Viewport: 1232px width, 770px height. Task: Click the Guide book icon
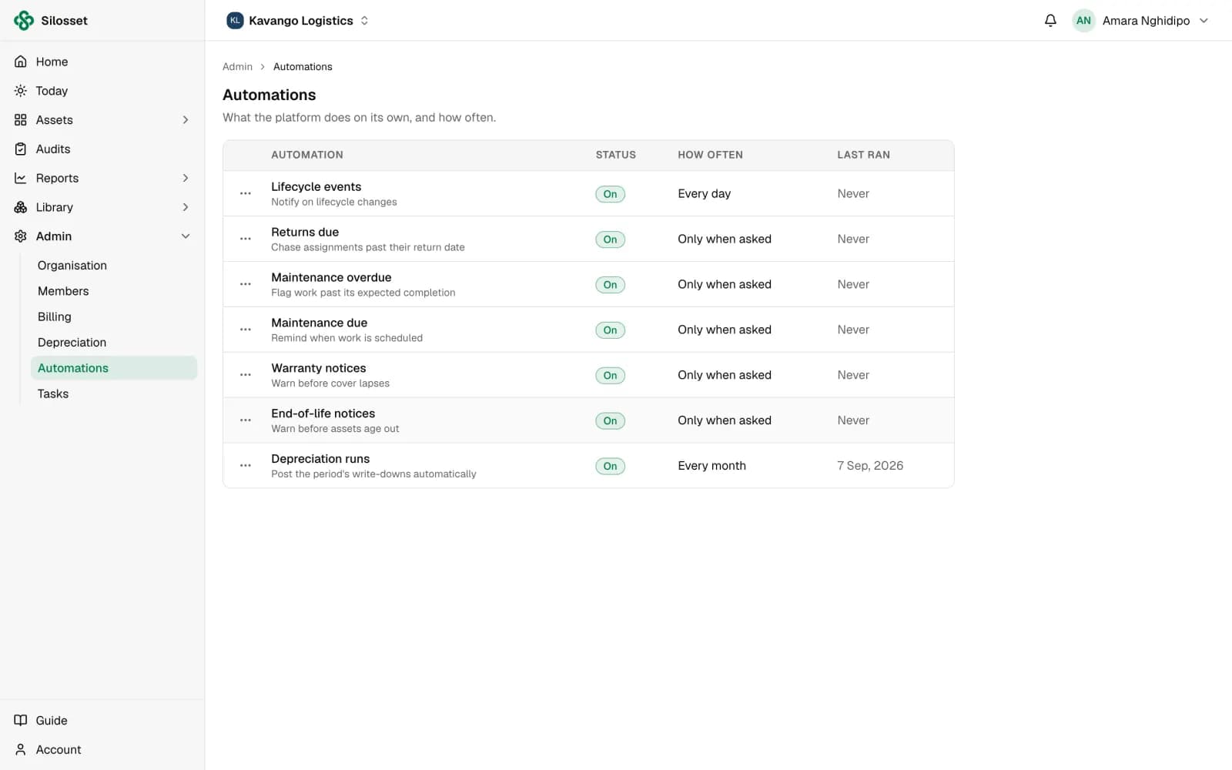click(21, 721)
